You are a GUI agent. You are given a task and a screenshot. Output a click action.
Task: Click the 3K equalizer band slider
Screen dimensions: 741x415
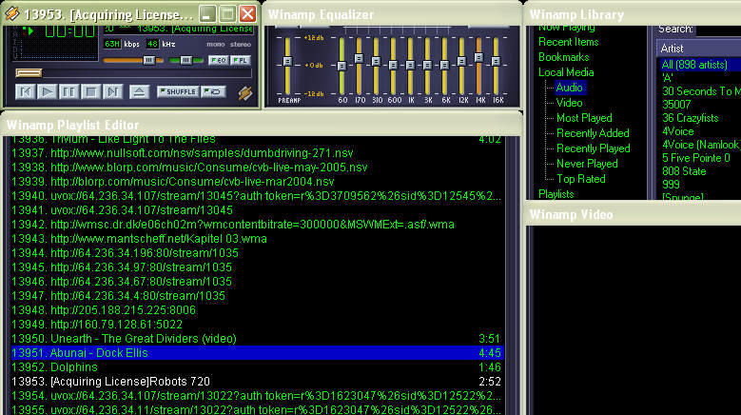pos(427,65)
